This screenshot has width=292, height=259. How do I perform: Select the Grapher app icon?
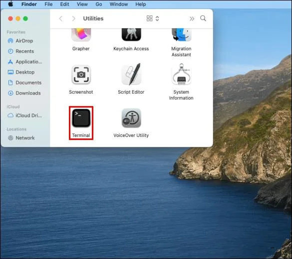(x=81, y=35)
